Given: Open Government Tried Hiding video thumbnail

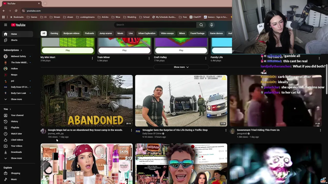Looking at the screenshot, I should click(x=276, y=101).
